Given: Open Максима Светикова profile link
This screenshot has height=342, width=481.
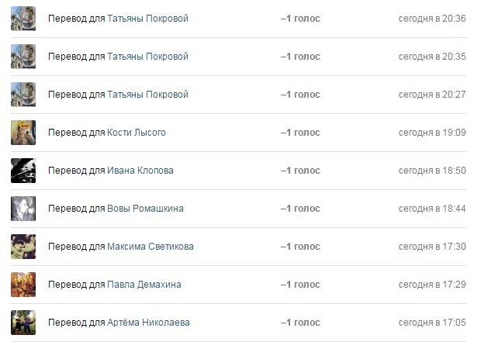Looking at the screenshot, I should point(150,247).
